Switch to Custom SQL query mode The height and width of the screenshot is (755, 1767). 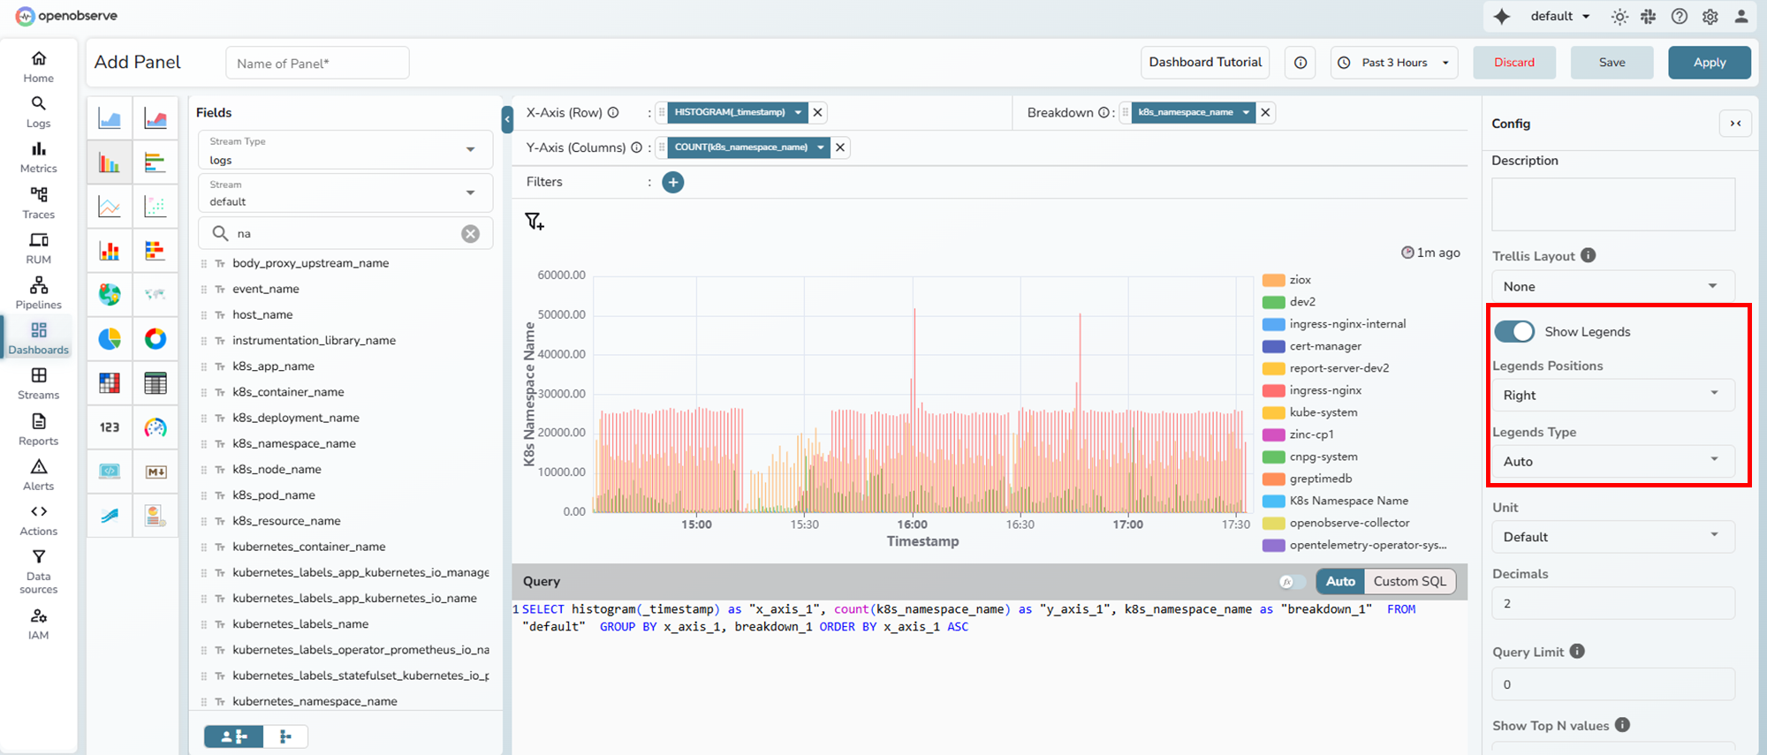click(x=1409, y=581)
